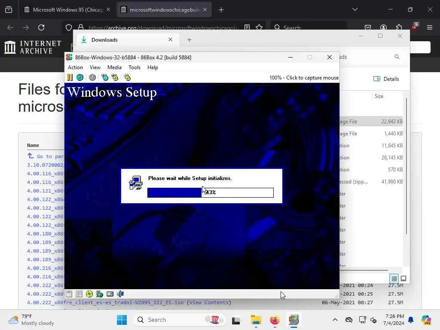Viewport: 440px width, 330px height.
Task: Bookmark this page with star icon
Action: click(x=259, y=27)
